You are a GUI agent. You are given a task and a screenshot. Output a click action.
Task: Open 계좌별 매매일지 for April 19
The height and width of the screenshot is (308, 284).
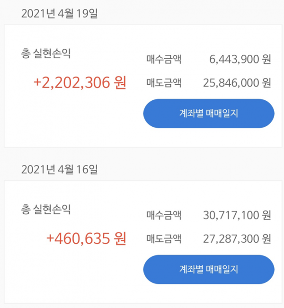(209, 114)
